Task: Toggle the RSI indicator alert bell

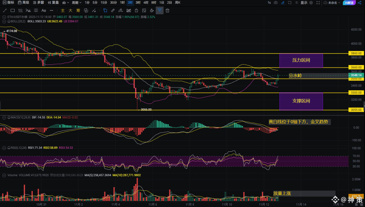Action: coord(9,148)
